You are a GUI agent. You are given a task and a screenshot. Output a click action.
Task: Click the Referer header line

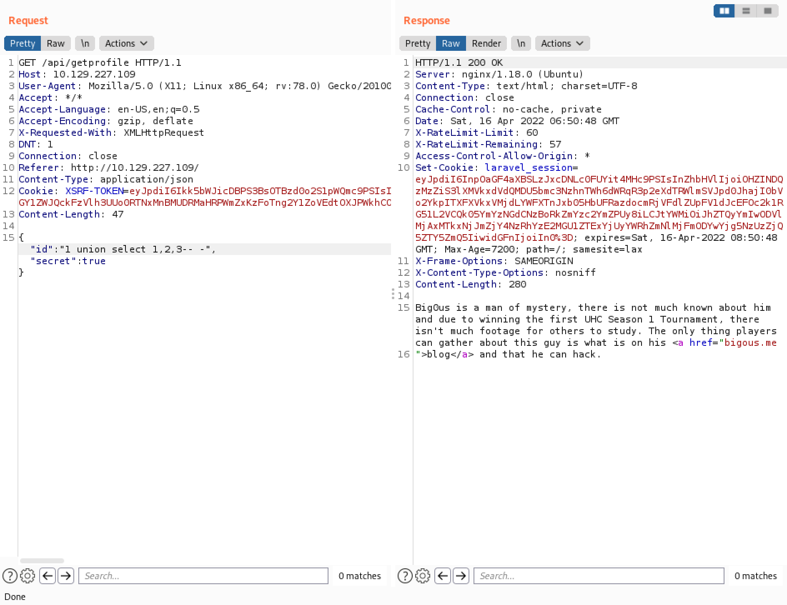click(109, 167)
